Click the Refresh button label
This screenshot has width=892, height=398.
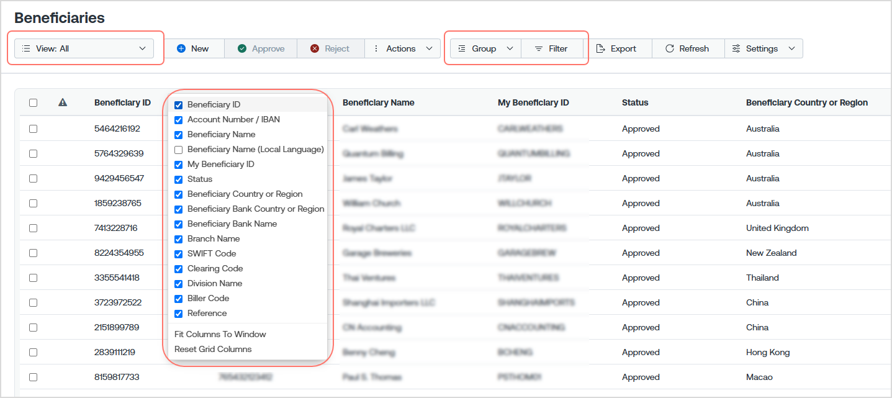pos(694,48)
